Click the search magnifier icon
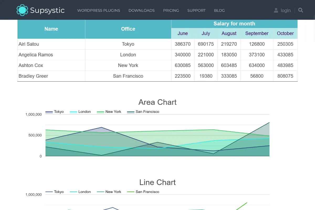Screen dimensions: 315x210 coord(301,10)
